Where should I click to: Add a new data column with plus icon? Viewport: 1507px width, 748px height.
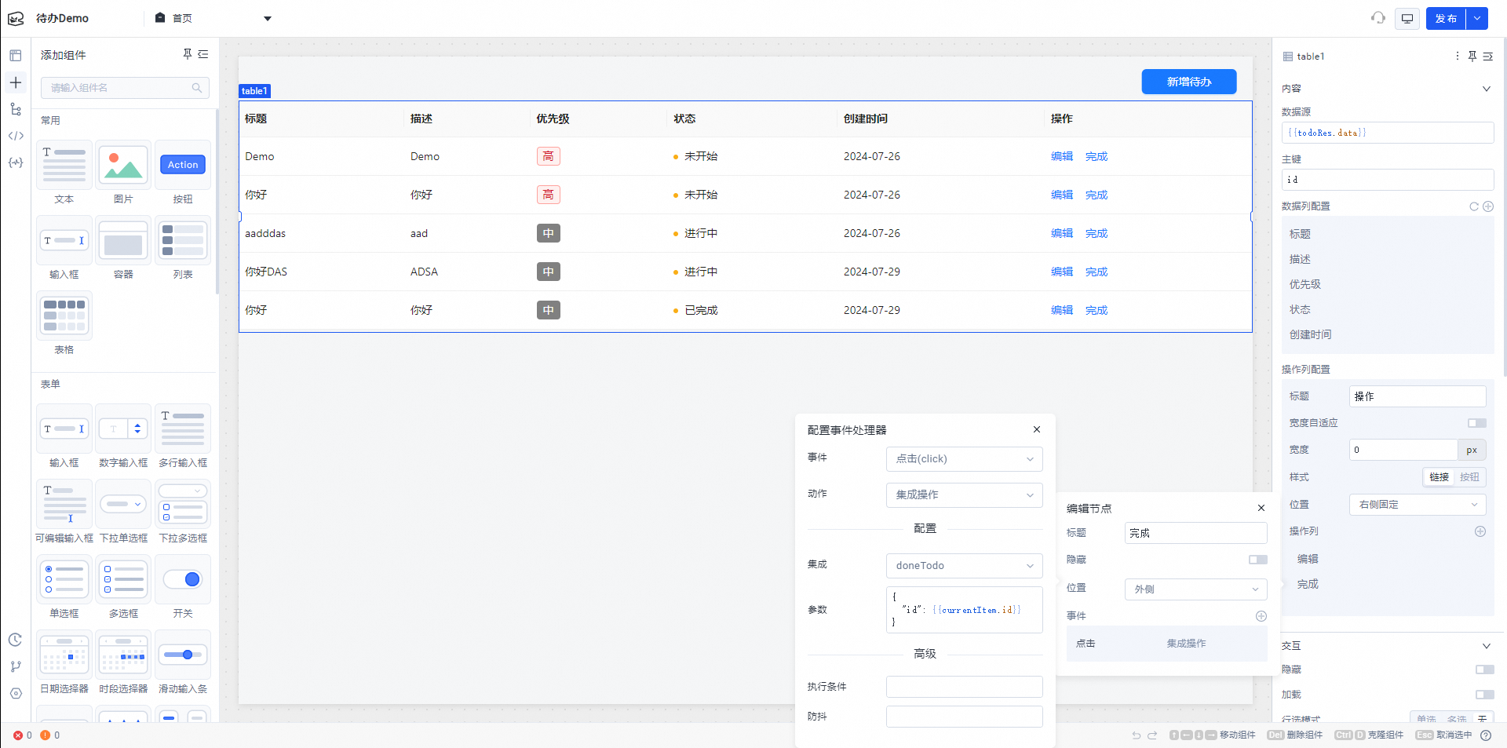1488,206
